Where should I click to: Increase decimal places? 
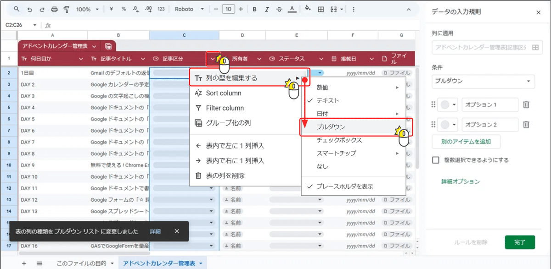[148, 9]
